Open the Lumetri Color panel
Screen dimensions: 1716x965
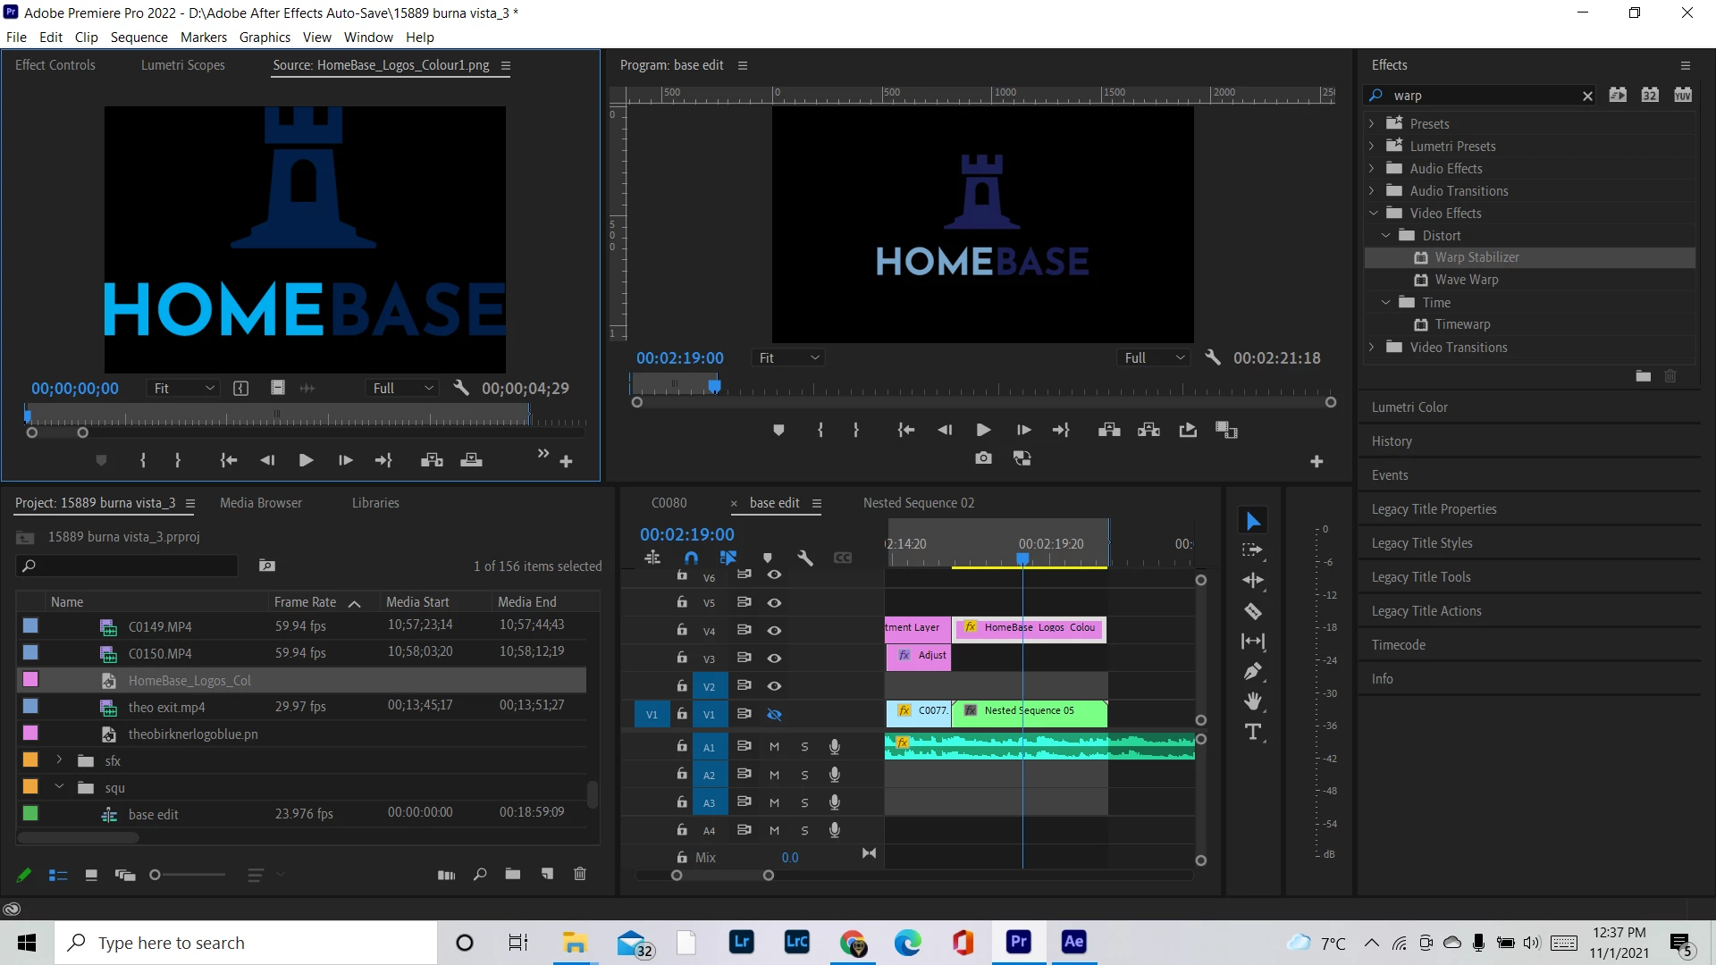(x=1409, y=407)
